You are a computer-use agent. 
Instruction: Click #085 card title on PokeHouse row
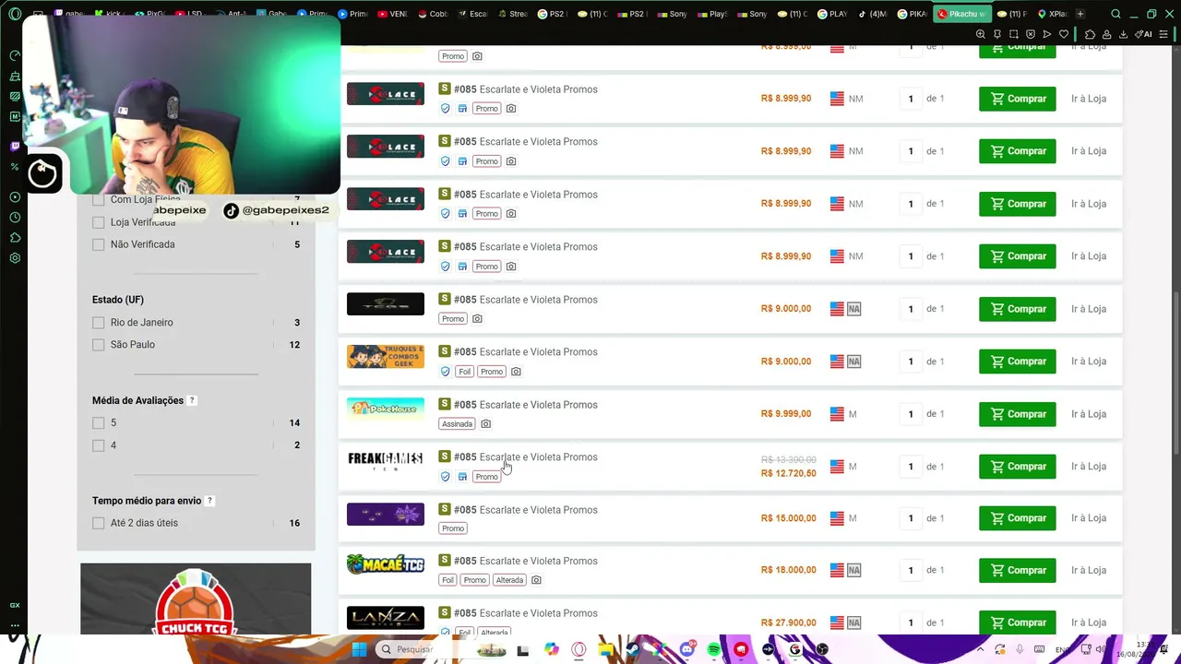(x=526, y=405)
